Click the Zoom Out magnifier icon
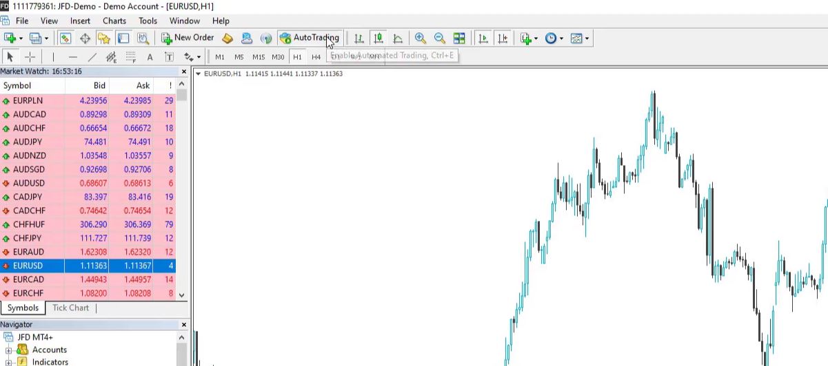Viewport: 828px width, 366px height. (439, 39)
